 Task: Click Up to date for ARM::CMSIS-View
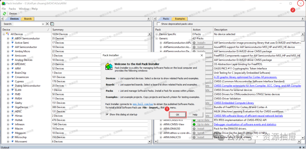coord(202,124)
